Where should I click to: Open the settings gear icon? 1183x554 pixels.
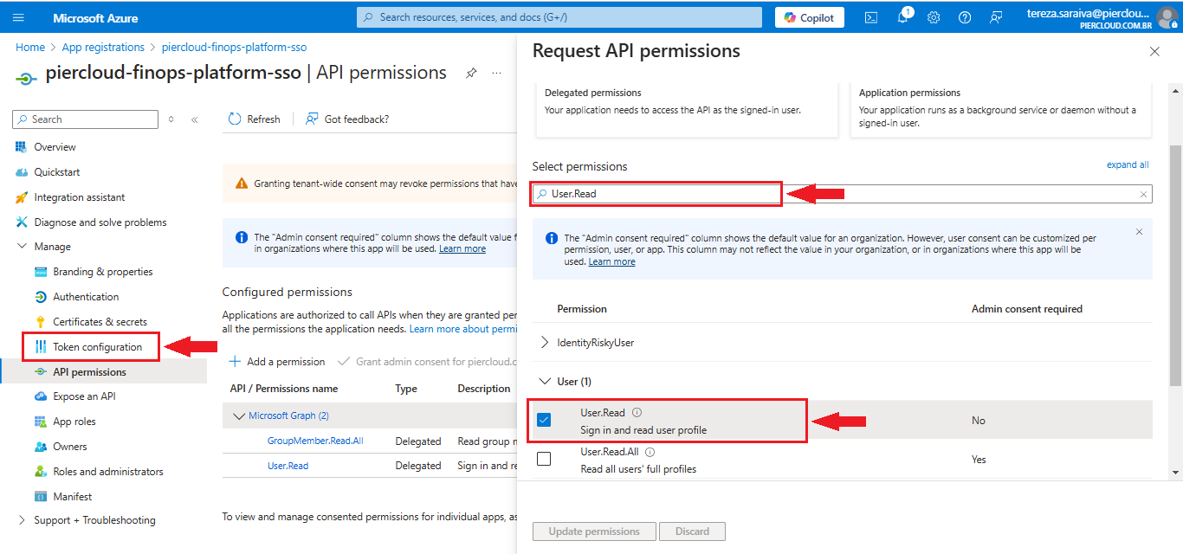934,17
